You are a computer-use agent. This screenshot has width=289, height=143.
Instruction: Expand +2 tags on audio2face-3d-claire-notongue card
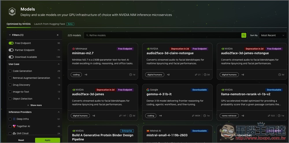tap(168, 75)
